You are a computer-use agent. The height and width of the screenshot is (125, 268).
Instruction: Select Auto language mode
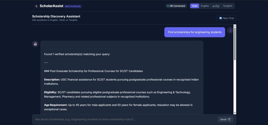click(195, 6)
